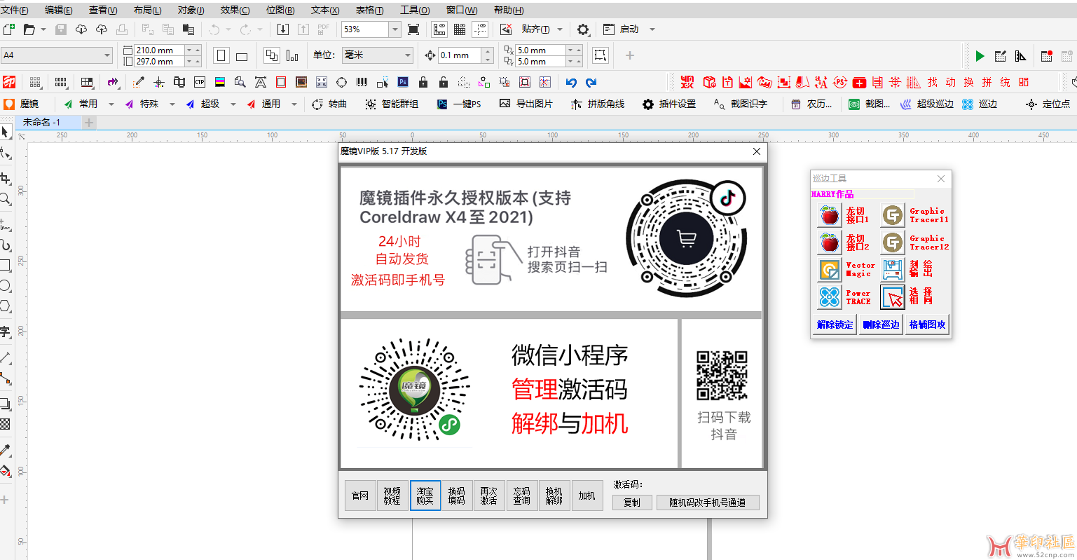Click the 淘宝购买 button
The image size is (1077, 560).
tap(425, 496)
